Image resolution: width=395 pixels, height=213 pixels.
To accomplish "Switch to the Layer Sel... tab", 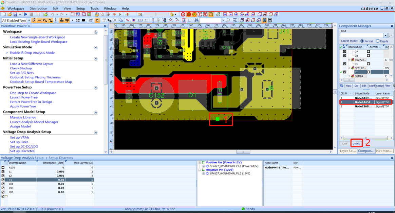I will tap(347, 151).
